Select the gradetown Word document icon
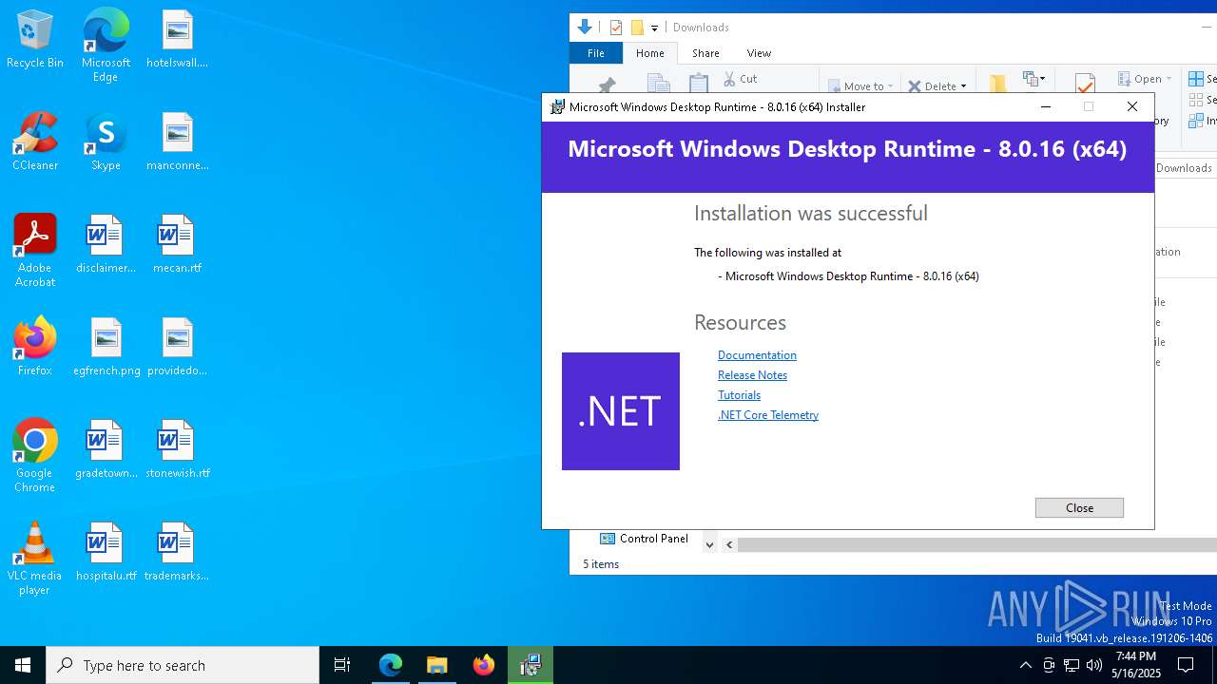 [106, 449]
